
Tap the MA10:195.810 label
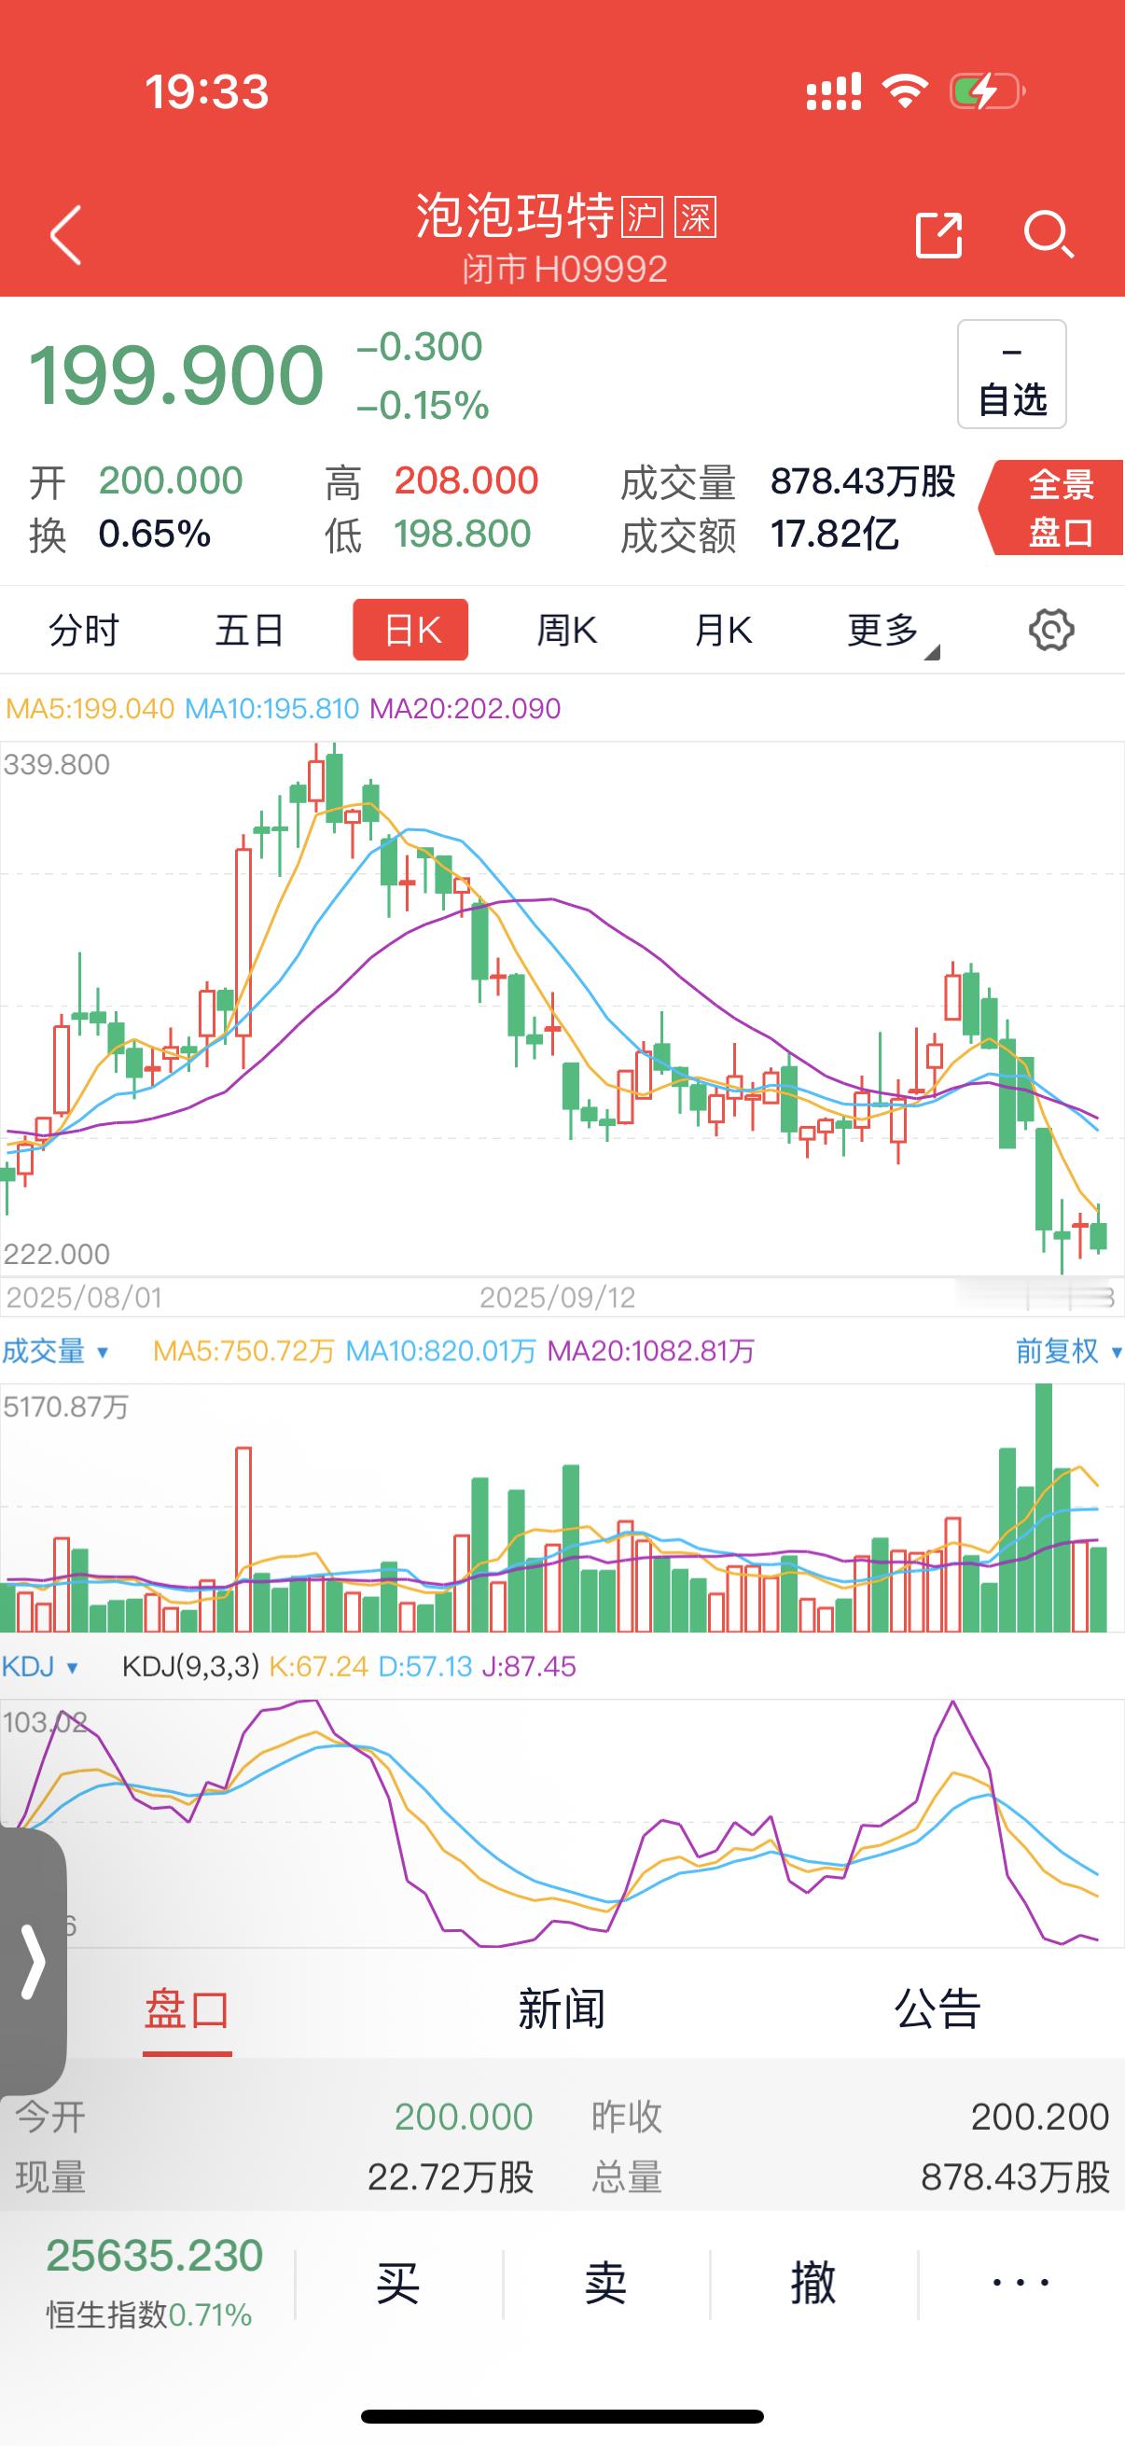[271, 708]
